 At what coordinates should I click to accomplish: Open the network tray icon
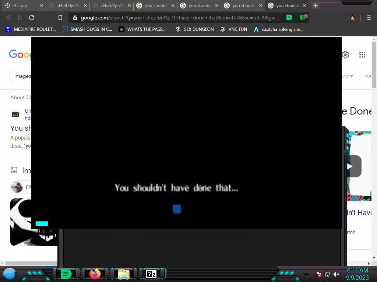tap(327, 274)
